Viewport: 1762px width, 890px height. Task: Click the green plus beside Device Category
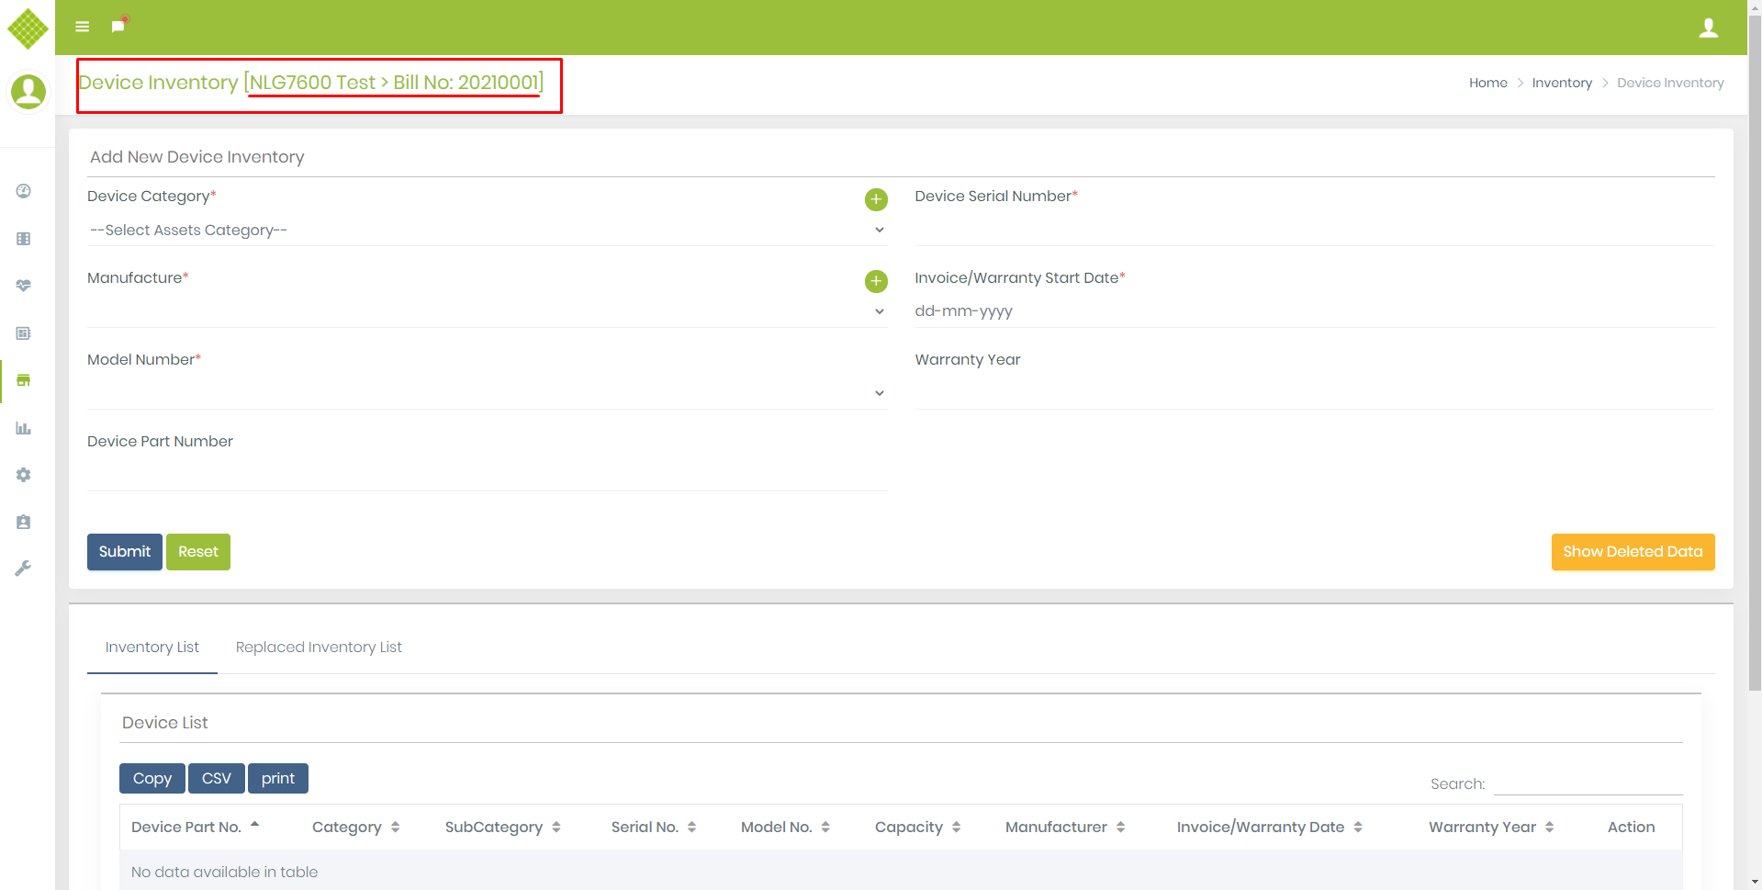click(x=877, y=199)
